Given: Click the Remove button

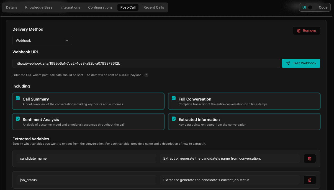Looking at the screenshot, I should pyautogui.click(x=306, y=31).
